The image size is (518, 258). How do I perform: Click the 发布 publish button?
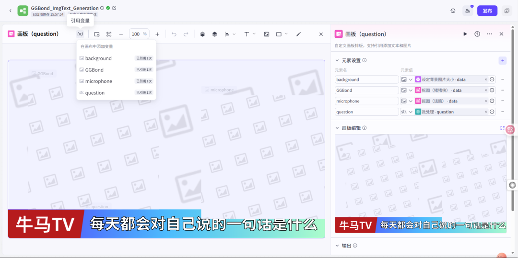click(x=487, y=11)
